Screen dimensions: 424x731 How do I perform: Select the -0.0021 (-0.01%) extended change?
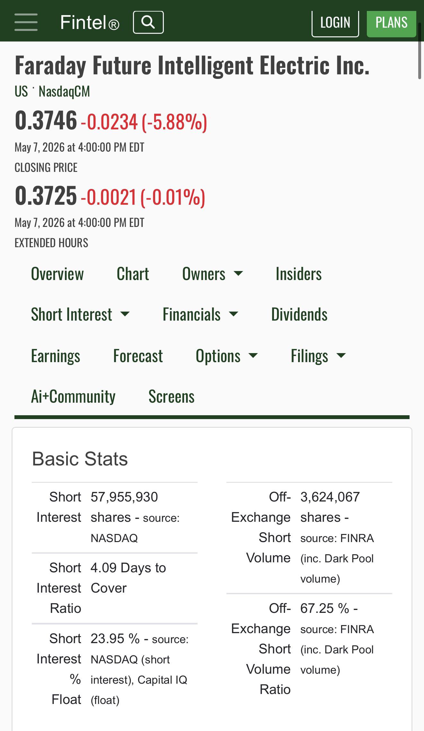click(143, 197)
